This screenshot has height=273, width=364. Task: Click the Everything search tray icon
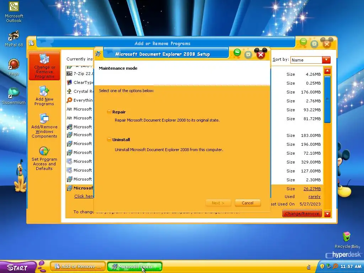pyautogui.click(x=335, y=266)
